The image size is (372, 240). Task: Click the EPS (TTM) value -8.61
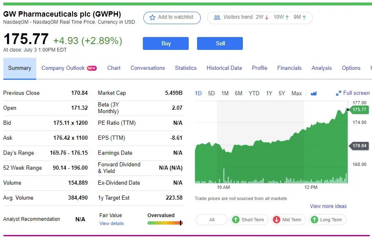click(x=176, y=138)
